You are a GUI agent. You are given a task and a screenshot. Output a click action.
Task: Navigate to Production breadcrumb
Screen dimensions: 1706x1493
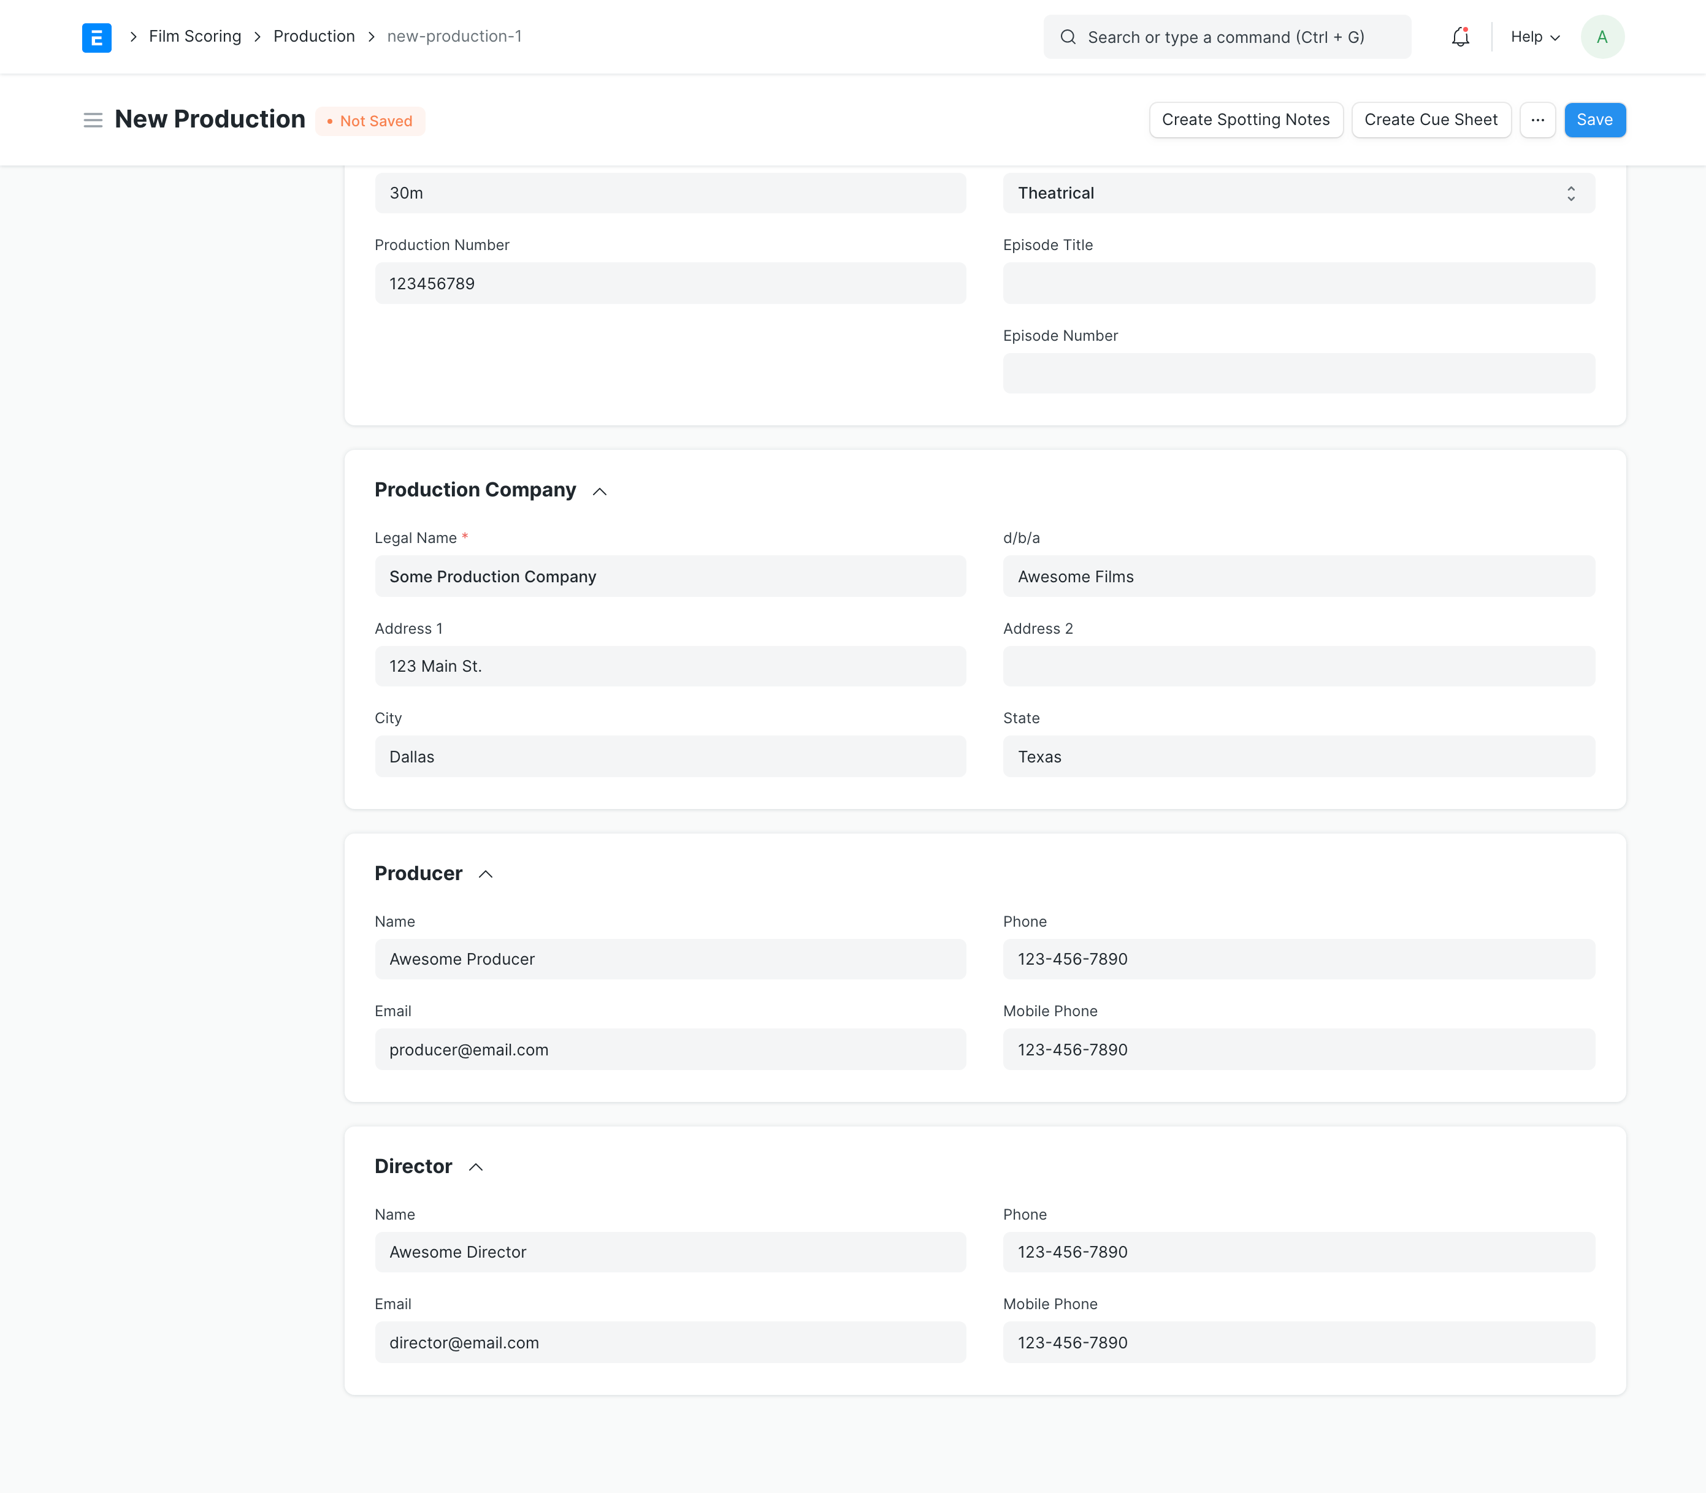click(313, 37)
